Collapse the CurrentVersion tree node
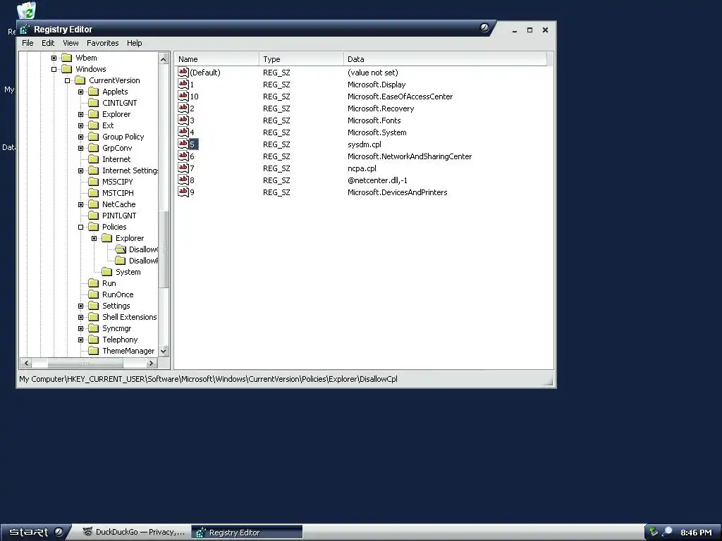Image resolution: width=722 pixels, height=541 pixels. point(67,80)
